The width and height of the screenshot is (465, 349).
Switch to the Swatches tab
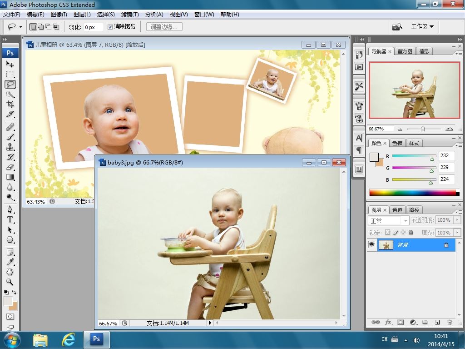point(397,143)
